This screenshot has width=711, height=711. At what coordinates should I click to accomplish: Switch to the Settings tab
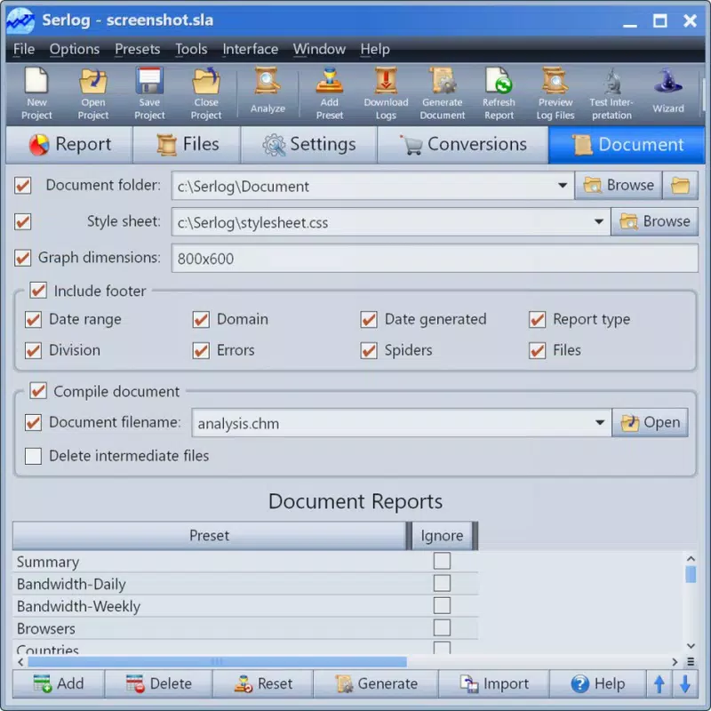click(308, 145)
